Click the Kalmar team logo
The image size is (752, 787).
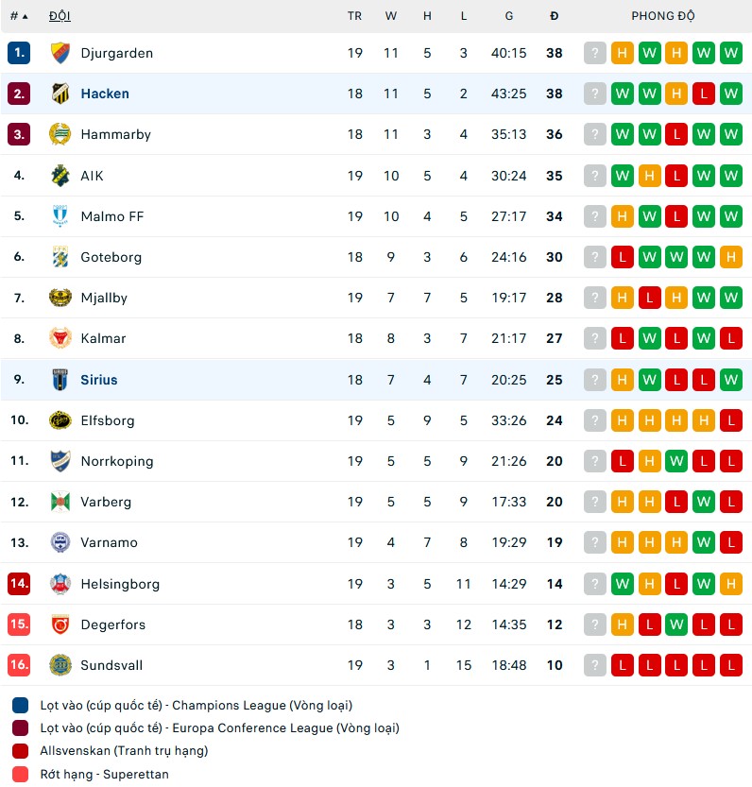click(x=60, y=338)
